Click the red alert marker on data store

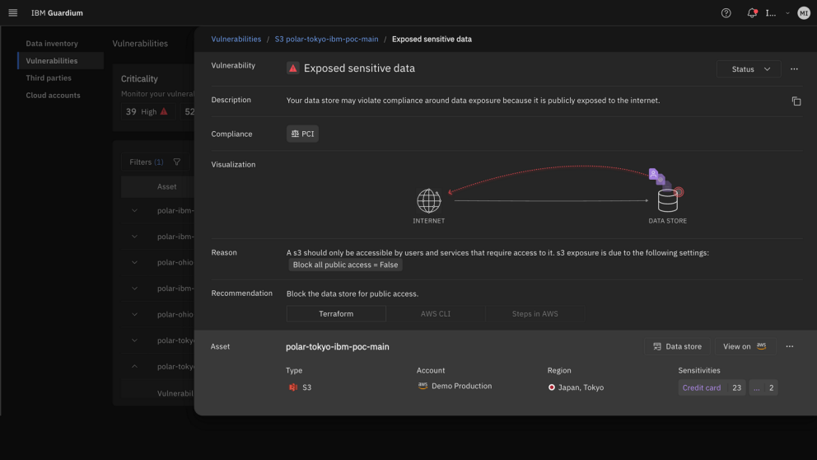point(679,192)
